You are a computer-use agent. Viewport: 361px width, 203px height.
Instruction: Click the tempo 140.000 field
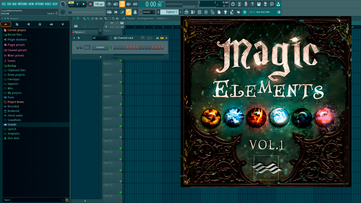pyautogui.click(x=99, y=4)
